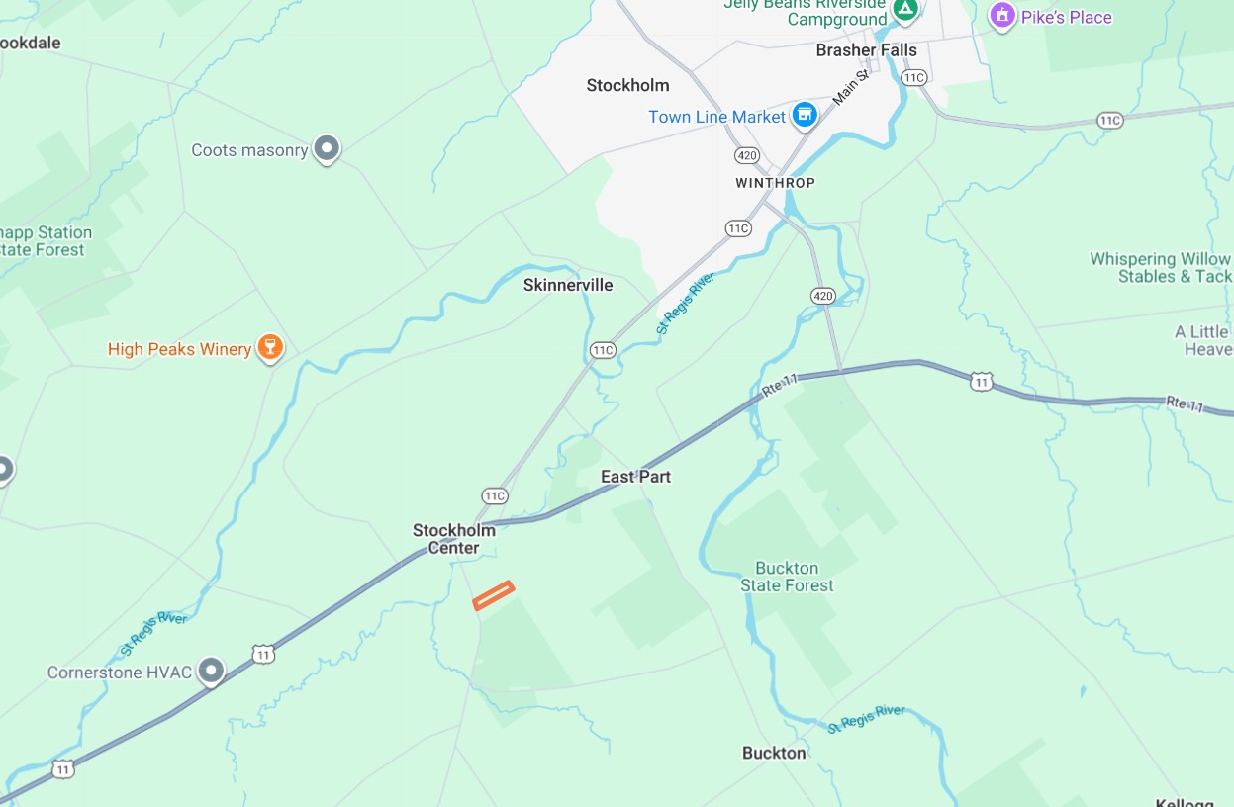Open the Whispering Willow Stables label
The height and width of the screenshot is (807, 1234).
[x=1161, y=268]
